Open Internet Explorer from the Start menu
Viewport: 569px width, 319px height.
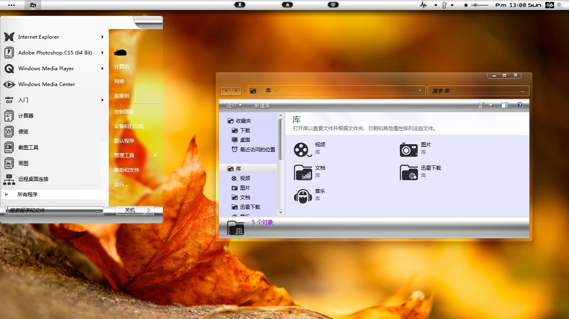pos(53,37)
